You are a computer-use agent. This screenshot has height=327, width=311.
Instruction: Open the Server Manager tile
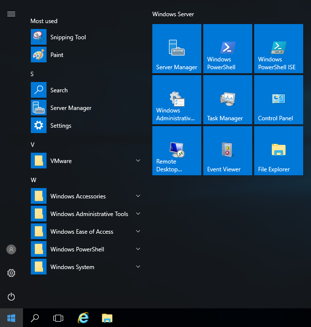pos(177,49)
